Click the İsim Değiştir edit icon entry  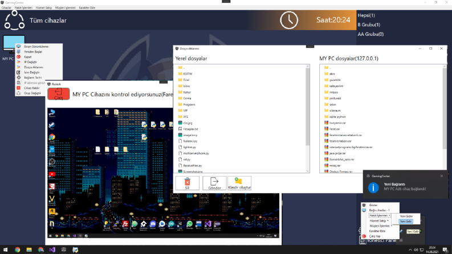18,72
